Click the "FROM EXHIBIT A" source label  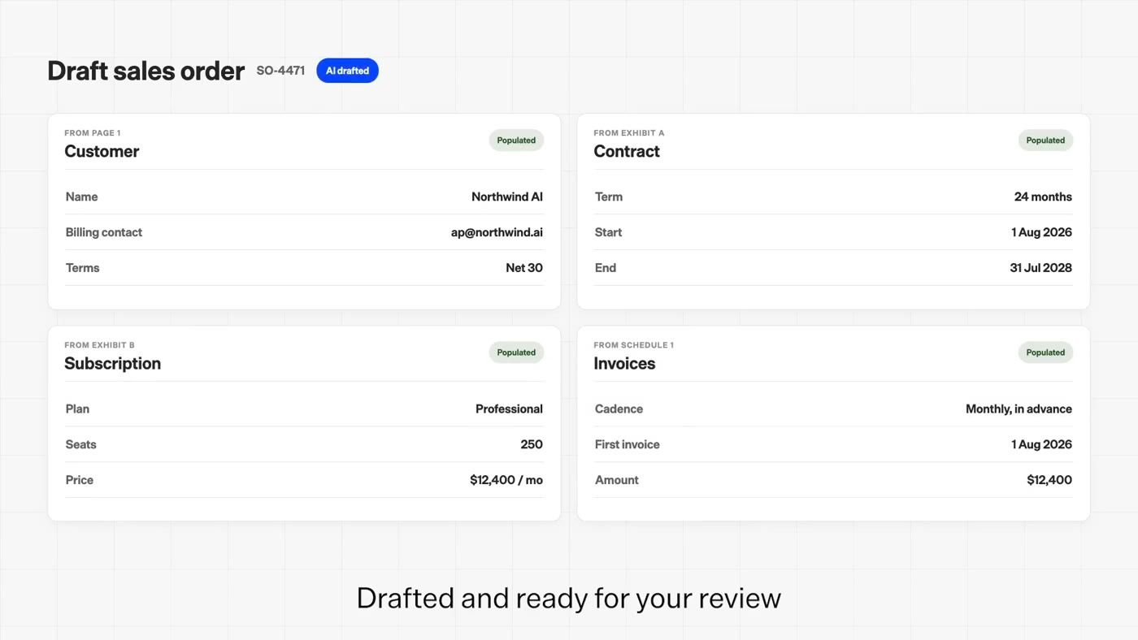pyautogui.click(x=629, y=133)
